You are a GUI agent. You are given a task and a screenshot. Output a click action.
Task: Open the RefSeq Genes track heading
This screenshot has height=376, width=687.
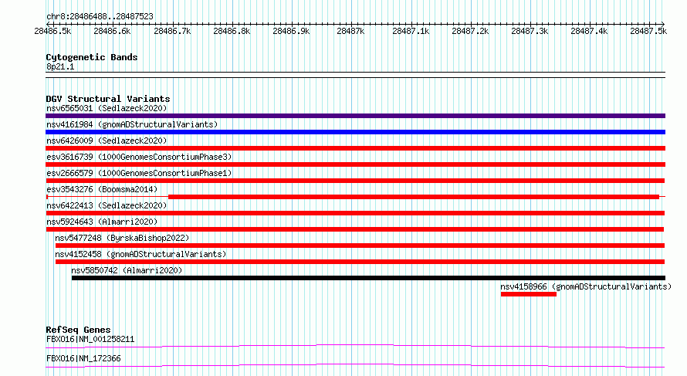coord(78,330)
